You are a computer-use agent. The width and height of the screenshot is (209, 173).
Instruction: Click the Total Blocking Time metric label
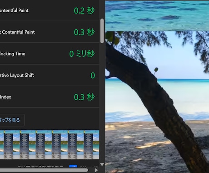13,54
